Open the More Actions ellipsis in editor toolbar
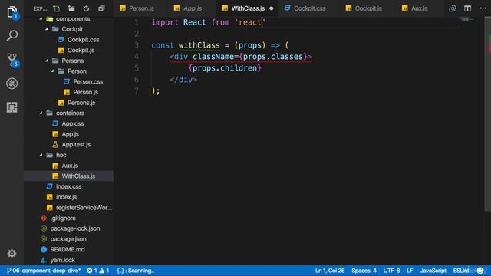 pos(483,8)
